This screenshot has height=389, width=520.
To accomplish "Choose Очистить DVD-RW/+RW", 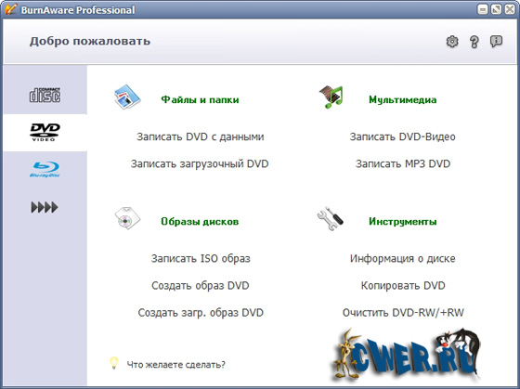I will click(403, 313).
